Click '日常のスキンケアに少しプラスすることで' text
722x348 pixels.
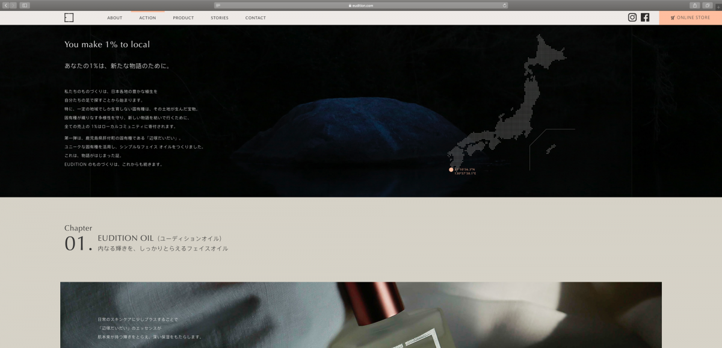click(138, 319)
